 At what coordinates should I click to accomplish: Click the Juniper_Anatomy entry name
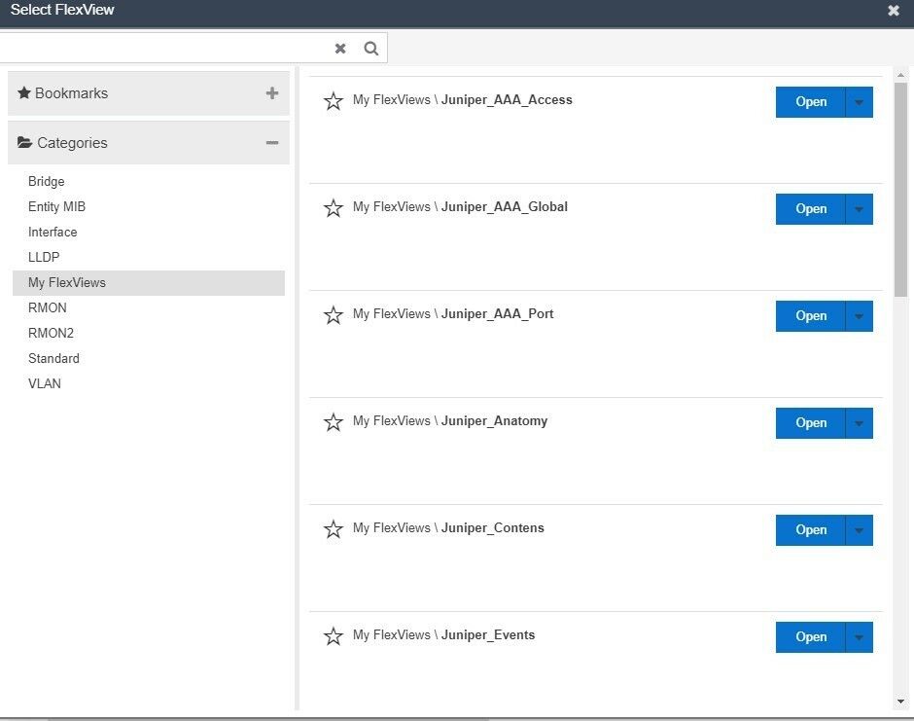494,421
